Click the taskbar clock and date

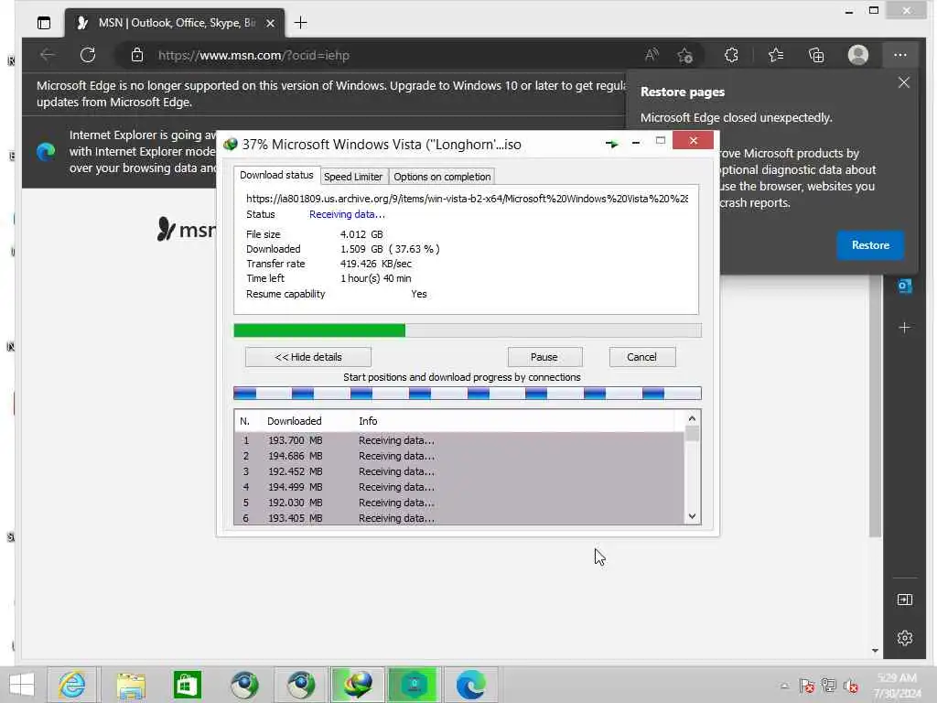coord(897,685)
